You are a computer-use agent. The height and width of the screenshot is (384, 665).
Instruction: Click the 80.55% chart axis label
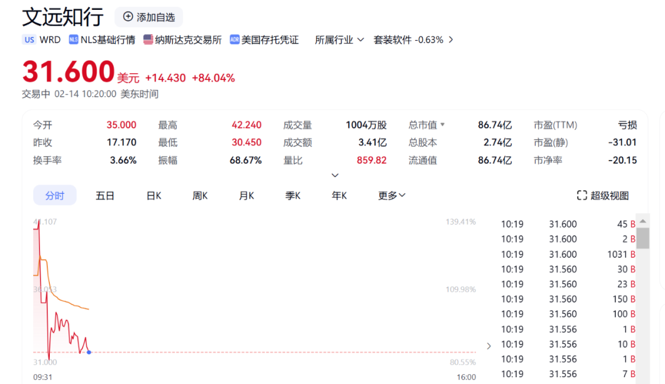point(462,362)
